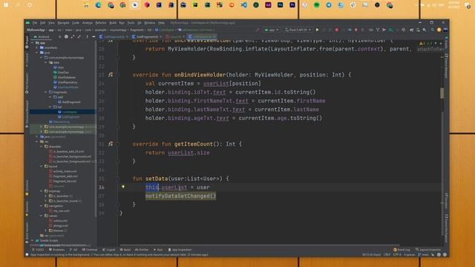Click the Windows Start button
The height and width of the screenshot is (267, 475).
[x=6, y=5]
